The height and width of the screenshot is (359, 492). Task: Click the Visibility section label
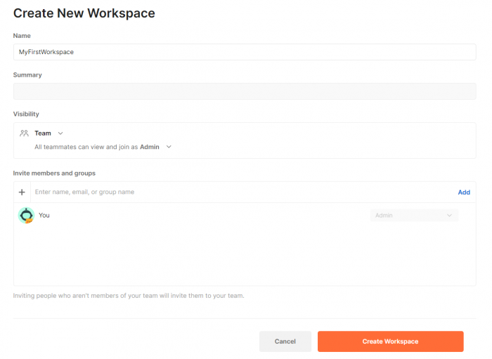pos(26,114)
